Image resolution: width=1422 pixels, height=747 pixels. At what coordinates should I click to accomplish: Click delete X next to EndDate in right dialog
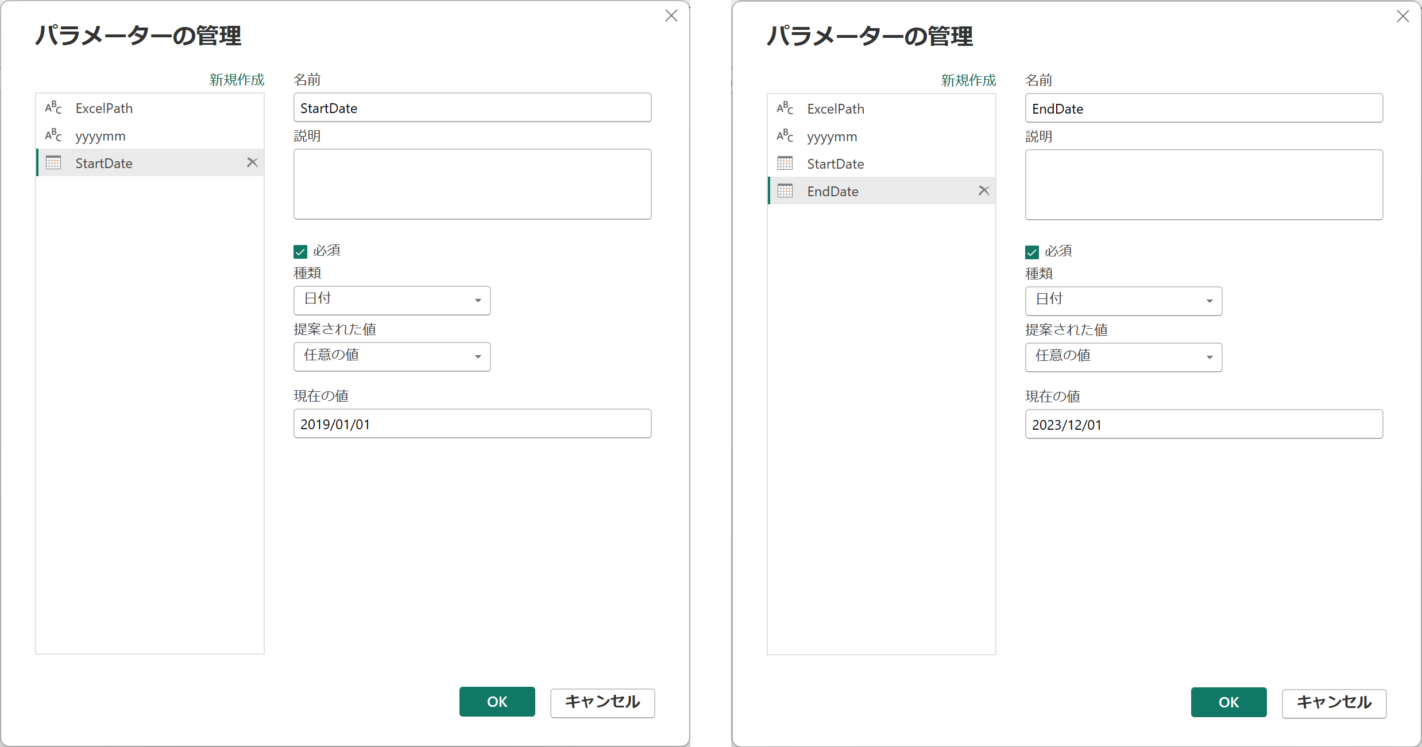984,190
